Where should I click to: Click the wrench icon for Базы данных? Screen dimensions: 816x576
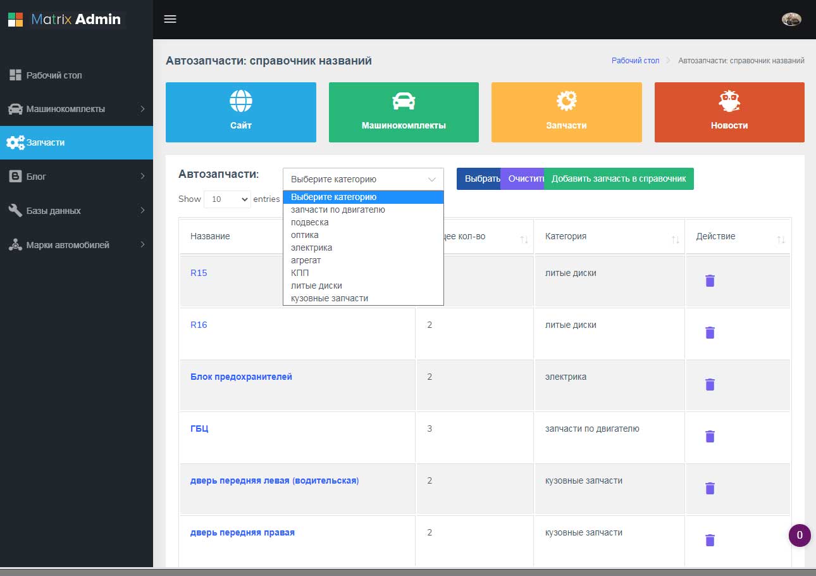tap(15, 210)
